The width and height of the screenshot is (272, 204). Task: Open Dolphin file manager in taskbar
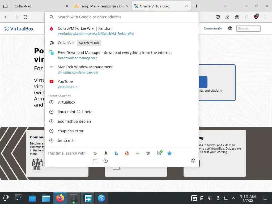coord(46,198)
